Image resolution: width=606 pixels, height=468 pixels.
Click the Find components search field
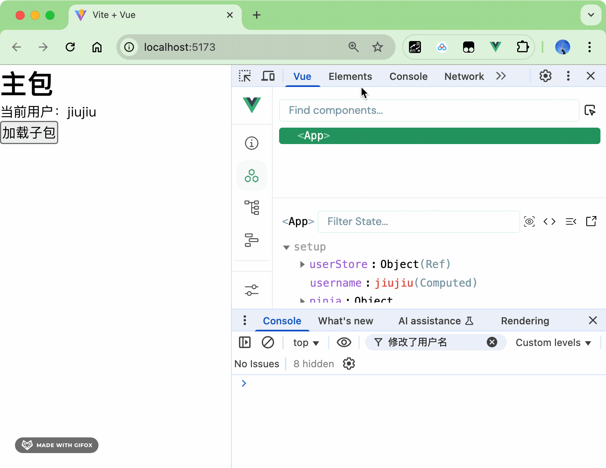pyautogui.click(x=429, y=110)
